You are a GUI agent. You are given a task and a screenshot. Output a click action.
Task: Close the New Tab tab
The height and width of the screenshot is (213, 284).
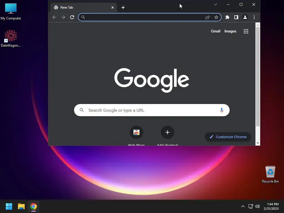[x=113, y=7]
